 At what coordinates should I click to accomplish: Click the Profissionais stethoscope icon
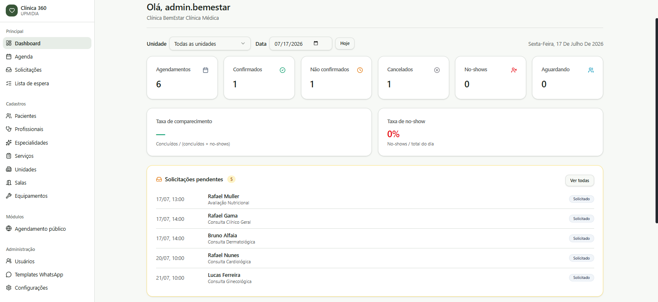(x=9, y=129)
